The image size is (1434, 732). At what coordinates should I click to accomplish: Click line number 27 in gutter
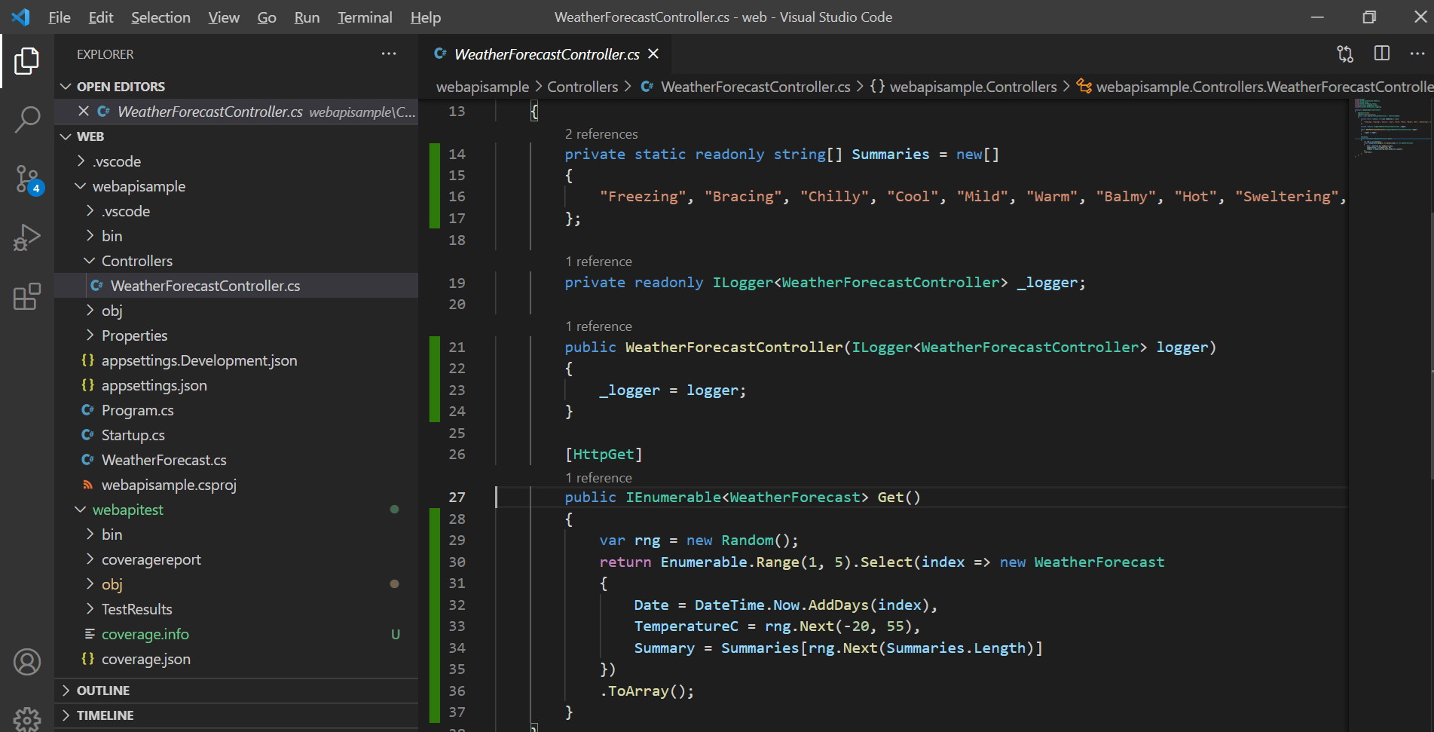tap(457, 497)
